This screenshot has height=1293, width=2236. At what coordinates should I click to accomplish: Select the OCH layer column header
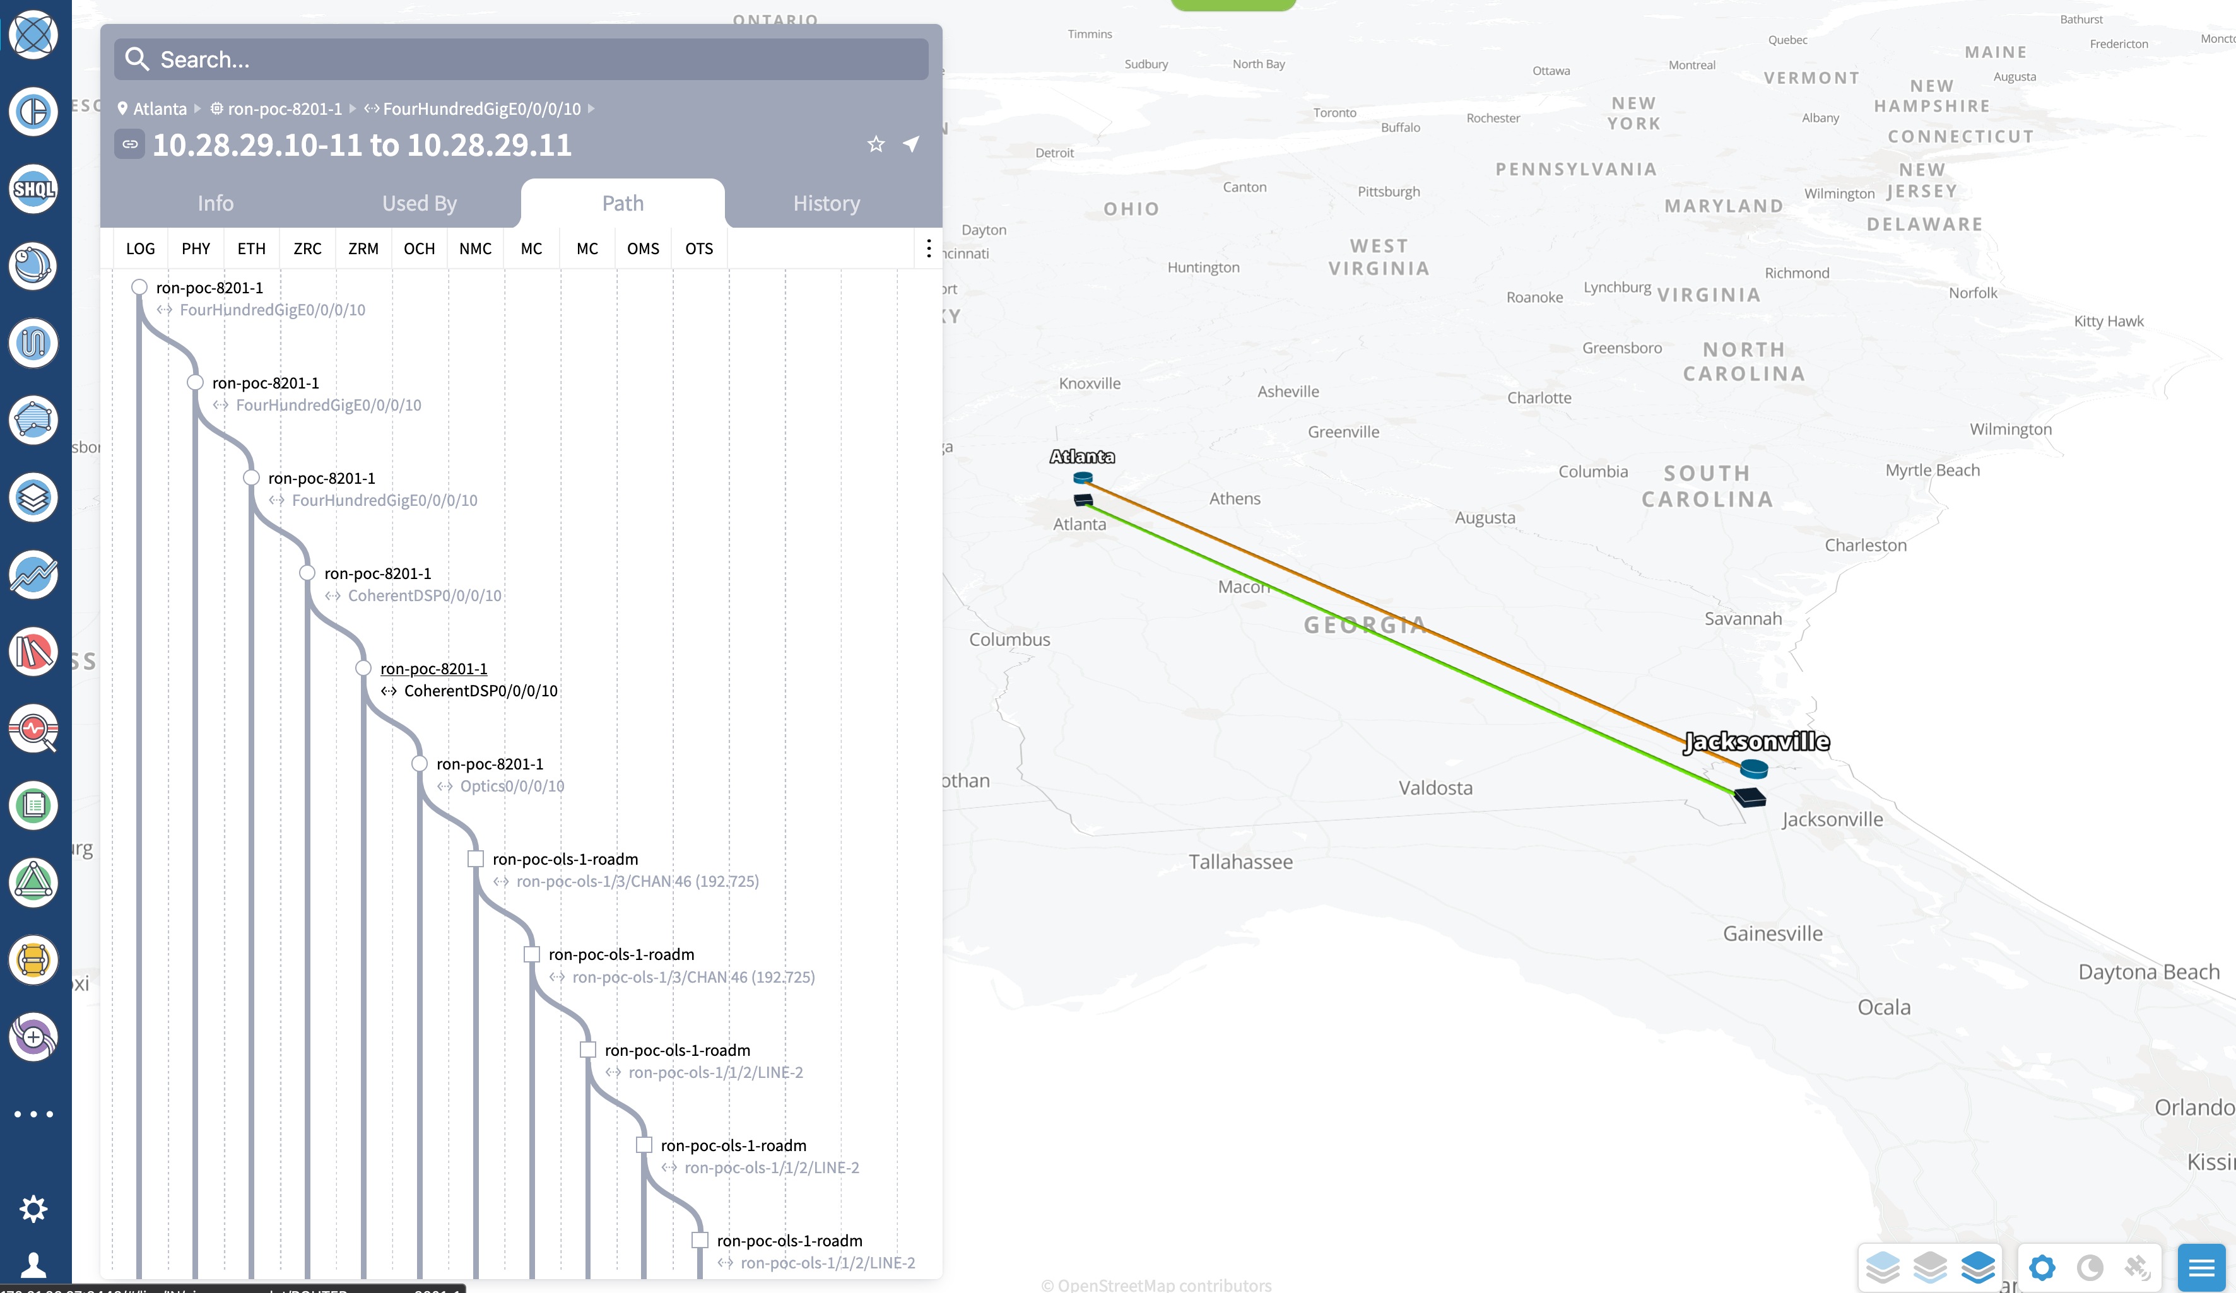click(x=419, y=249)
